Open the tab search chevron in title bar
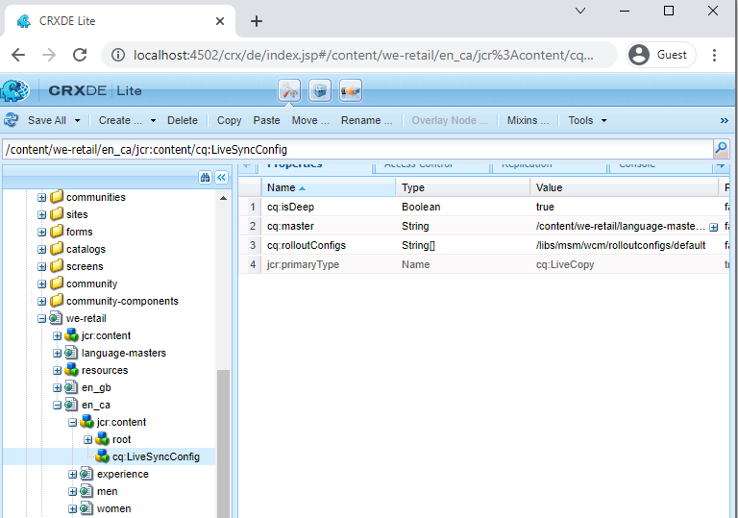The width and height of the screenshot is (738, 518). (x=580, y=11)
